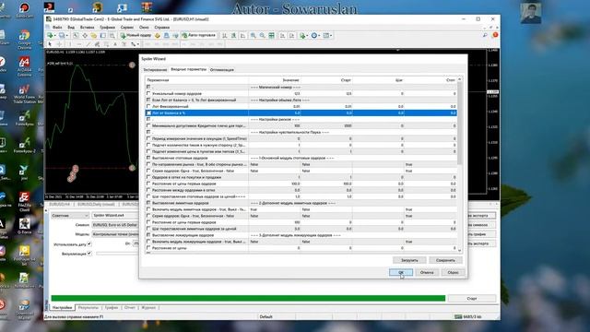Open the Справка menu

[162, 28]
